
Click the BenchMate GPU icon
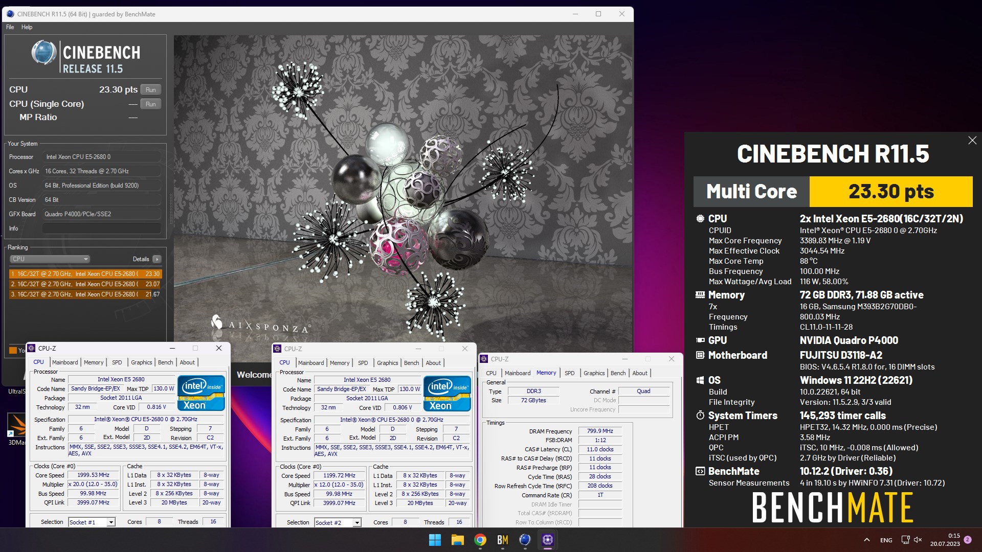pyautogui.click(x=700, y=340)
